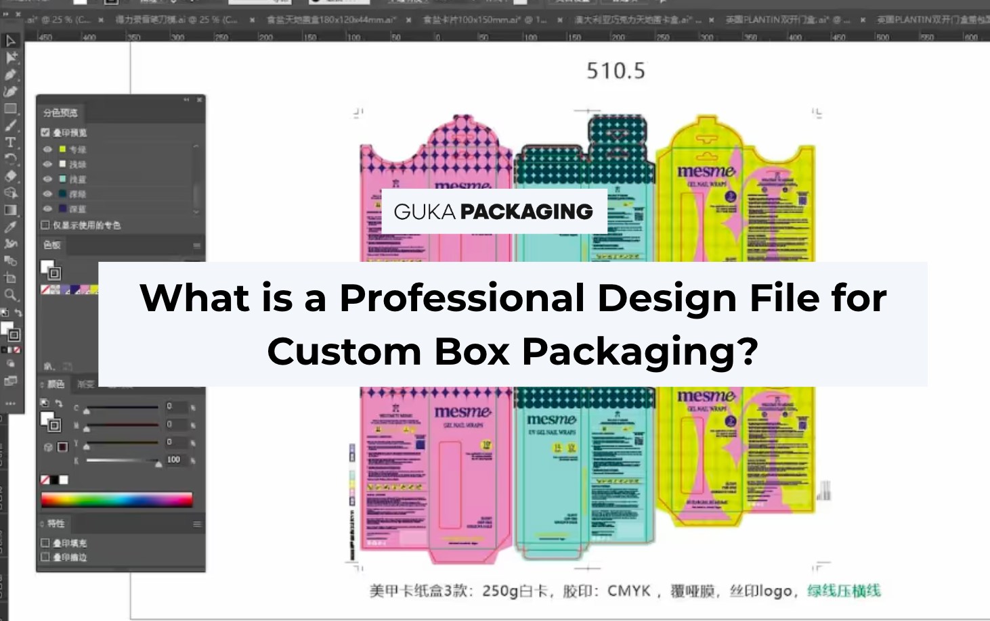Click the 色板 swatches tab
Screen dimensions: 990x621
52,245
